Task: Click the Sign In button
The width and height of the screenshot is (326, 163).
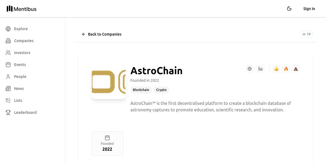Action: click(x=309, y=9)
